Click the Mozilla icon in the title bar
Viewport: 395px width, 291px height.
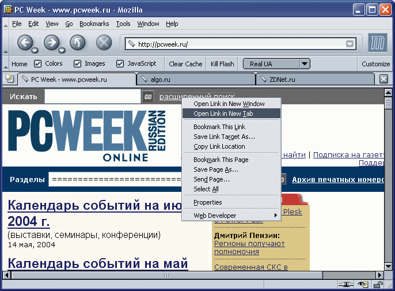pos(8,10)
